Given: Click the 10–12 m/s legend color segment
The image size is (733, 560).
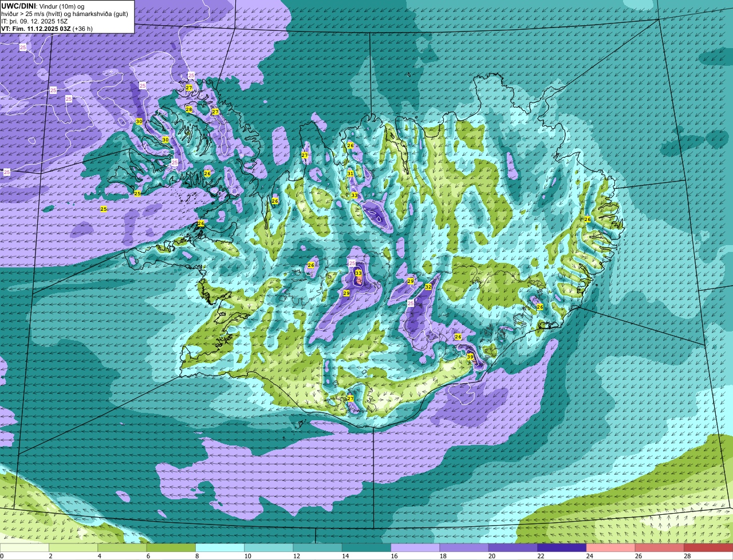Looking at the screenshot, I should [x=269, y=547].
